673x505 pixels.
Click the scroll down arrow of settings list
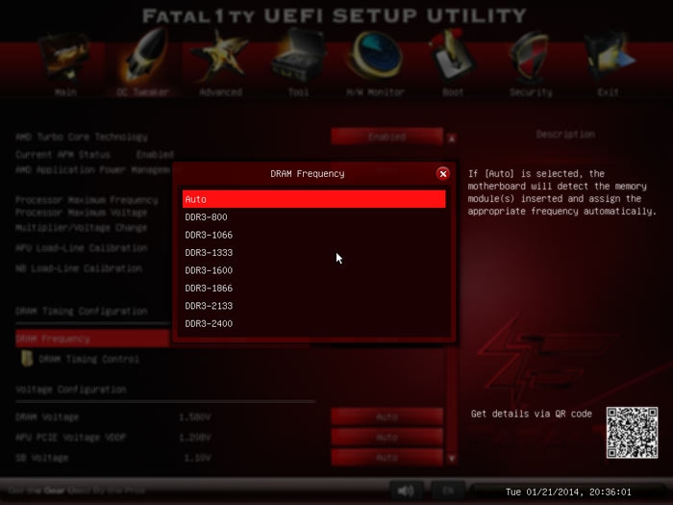[451, 458]
